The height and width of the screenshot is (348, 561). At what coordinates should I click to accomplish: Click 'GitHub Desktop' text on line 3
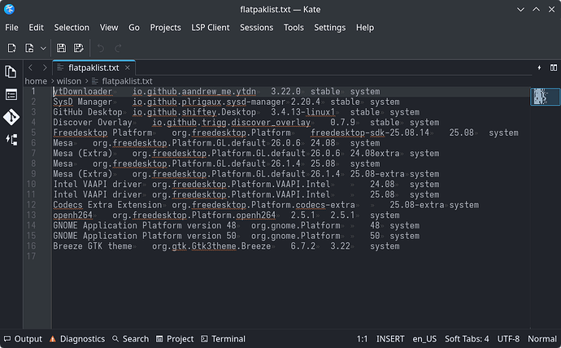(88, 112)
